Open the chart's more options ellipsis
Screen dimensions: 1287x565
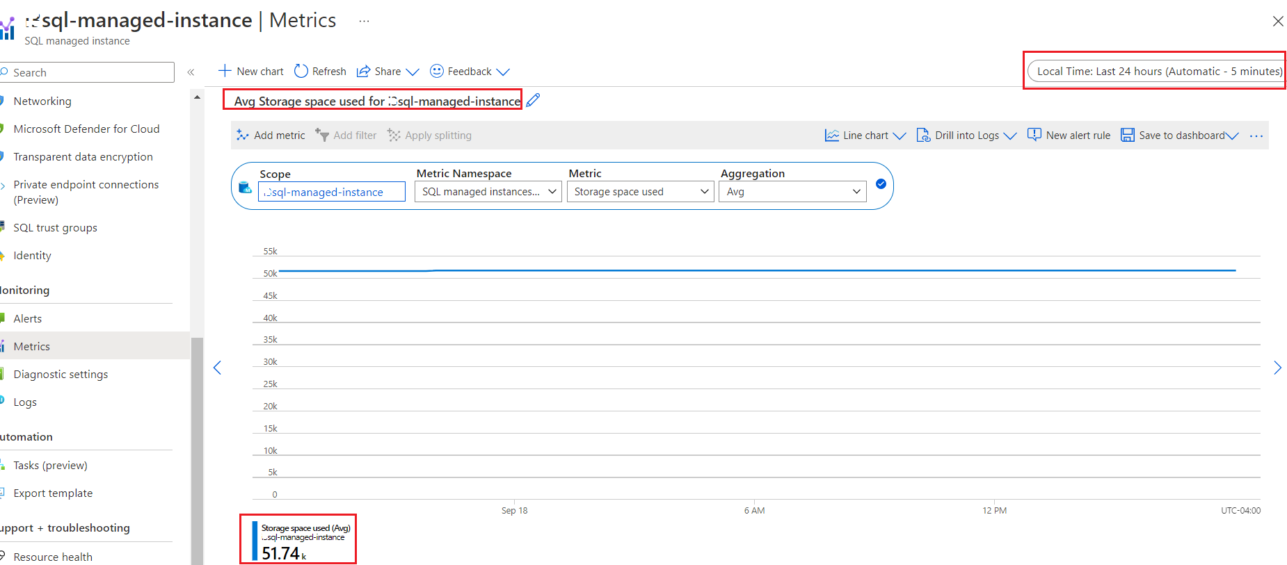click(1256, 136)
